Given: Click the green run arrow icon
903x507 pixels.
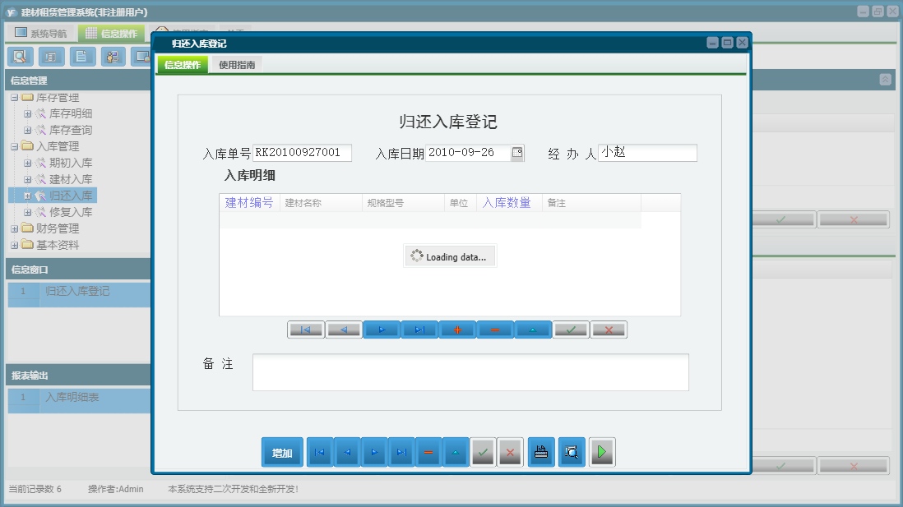Looking at the screenshot, I should point(601,451).
